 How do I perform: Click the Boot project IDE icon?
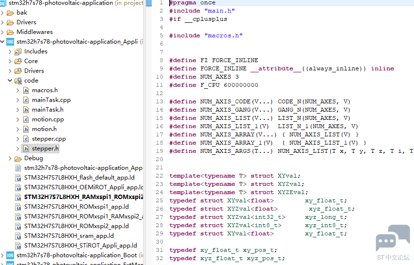10,255
